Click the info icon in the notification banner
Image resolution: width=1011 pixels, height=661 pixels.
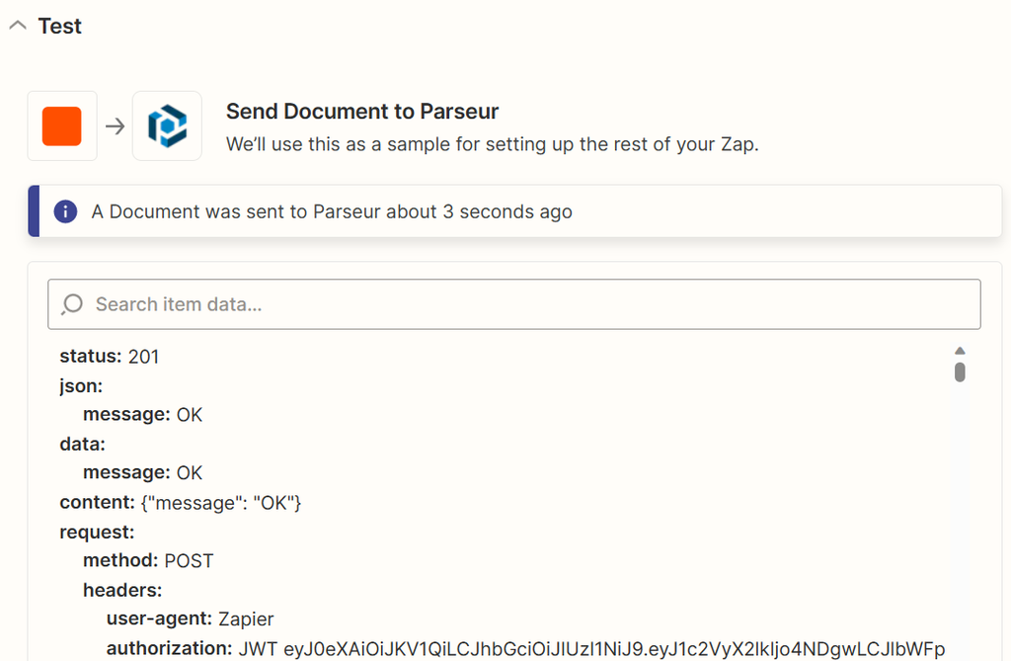(65, 210)
